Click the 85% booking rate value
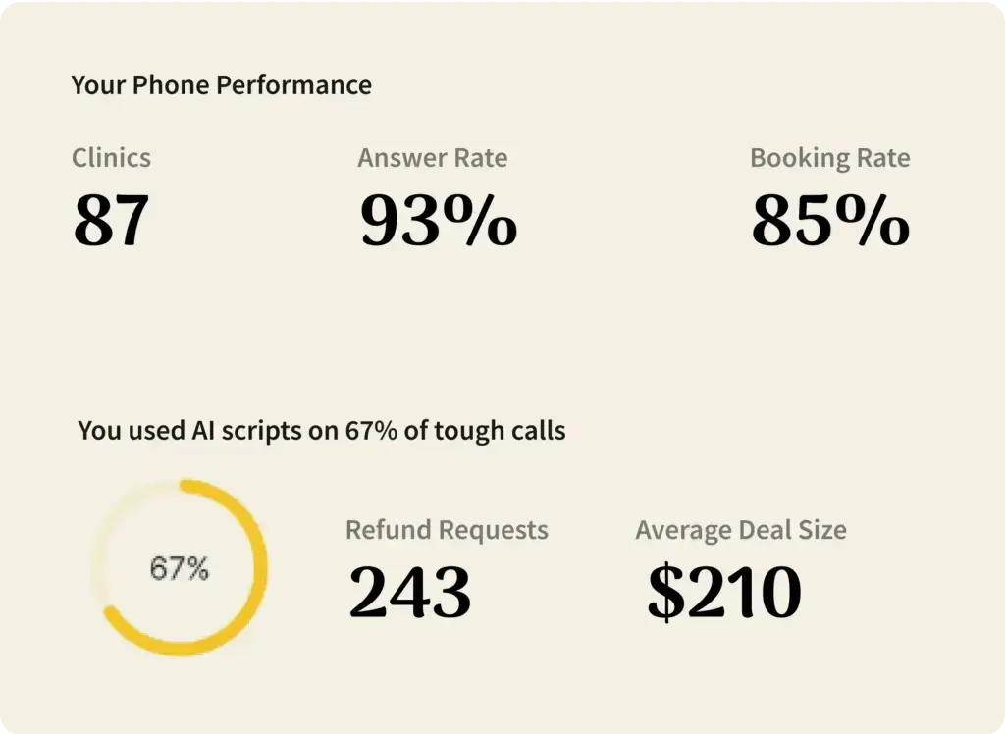The height and width of the screenshot is (734, 1005). (830, 221)
